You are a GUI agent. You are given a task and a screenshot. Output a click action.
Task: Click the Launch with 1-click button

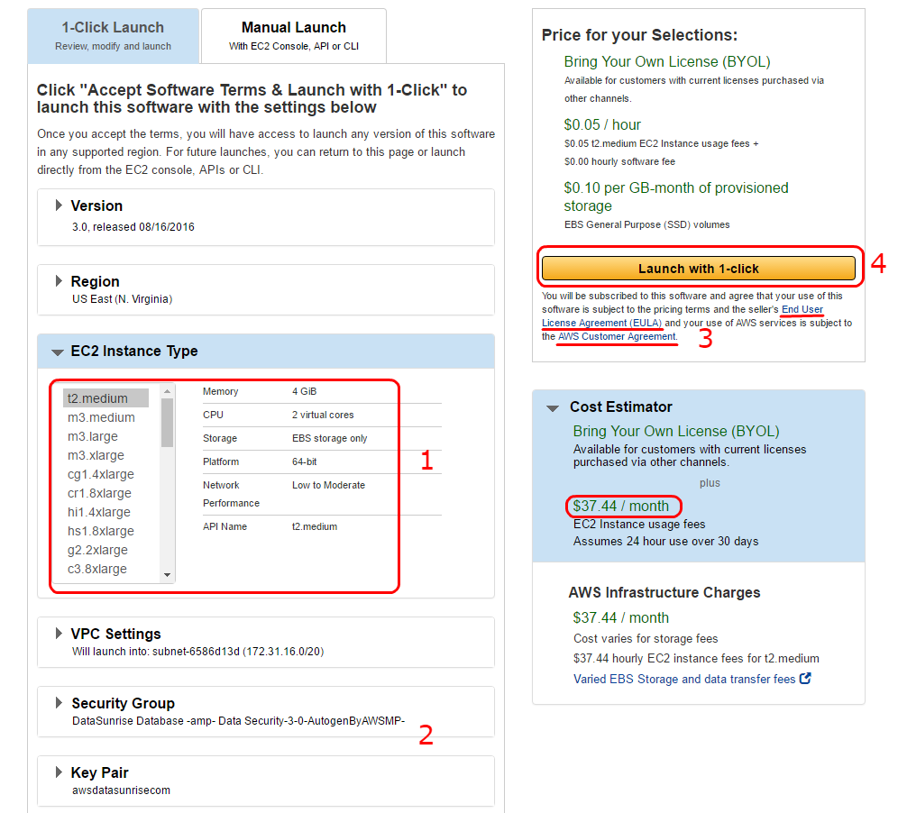(x=699, y=269)
